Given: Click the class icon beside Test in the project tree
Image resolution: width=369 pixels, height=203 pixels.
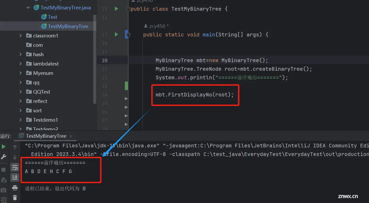Looking at the screenshot, I should [x=44, y=17].
